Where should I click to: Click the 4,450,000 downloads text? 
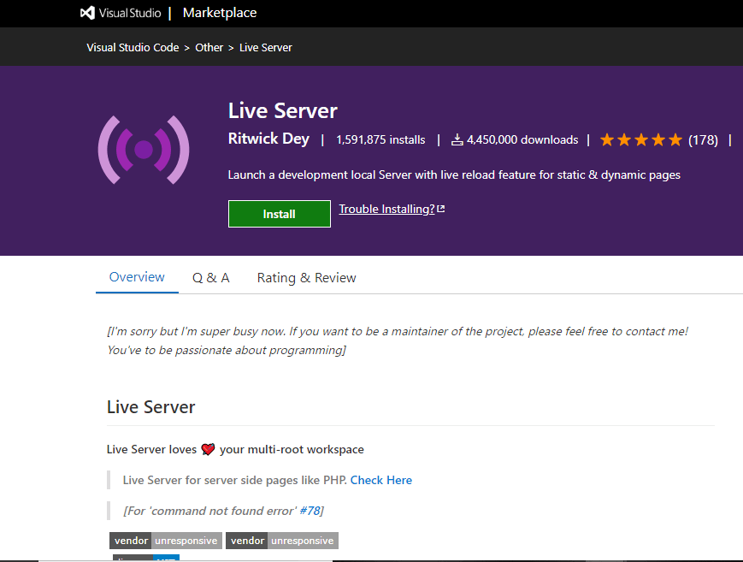click(x=522, y=140)
